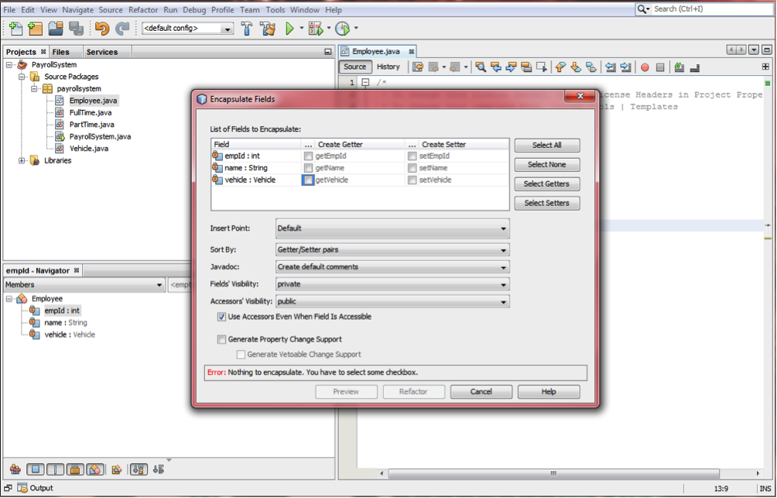777x498 pixels.
Task: Collapse the PayrollSystem project node
Action: pyautogui.click(x=9, y=64)
